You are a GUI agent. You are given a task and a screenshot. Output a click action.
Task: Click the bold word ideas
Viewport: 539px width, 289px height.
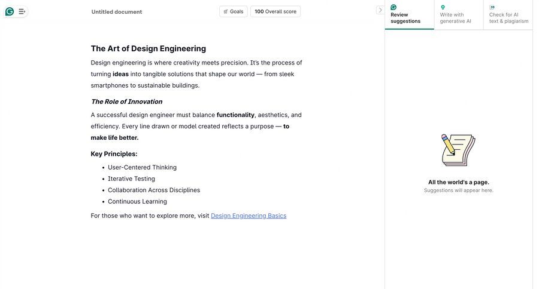coord(120,74)
